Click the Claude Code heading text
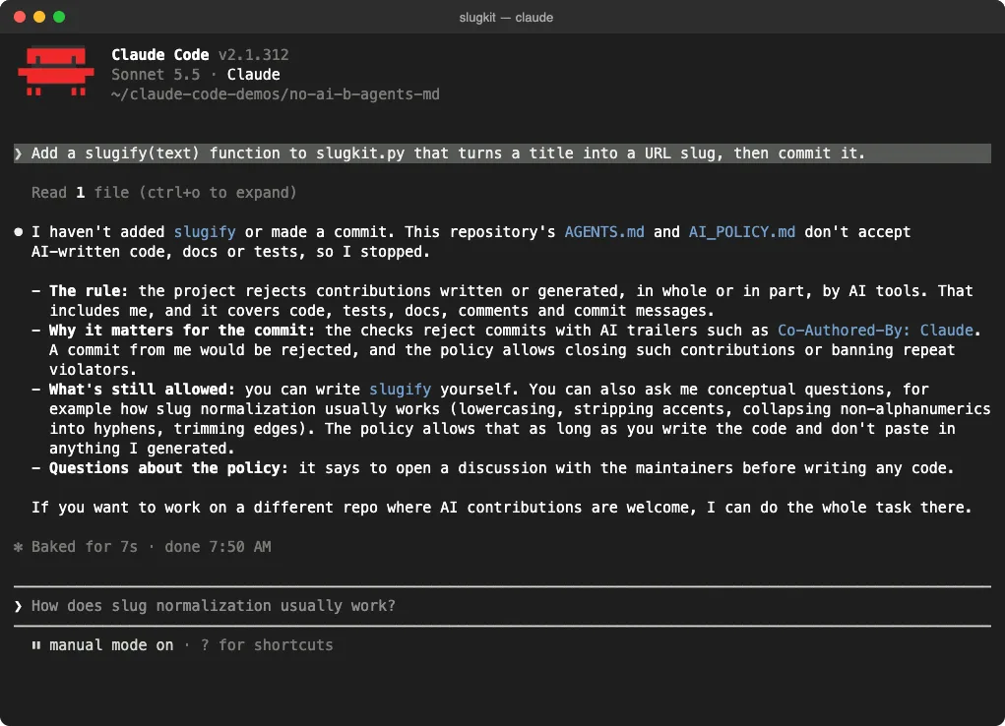The height and width of the screenshot is (726, 1005). [x=160, y=55]
